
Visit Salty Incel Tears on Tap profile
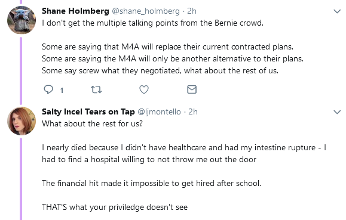pos(88,111)
